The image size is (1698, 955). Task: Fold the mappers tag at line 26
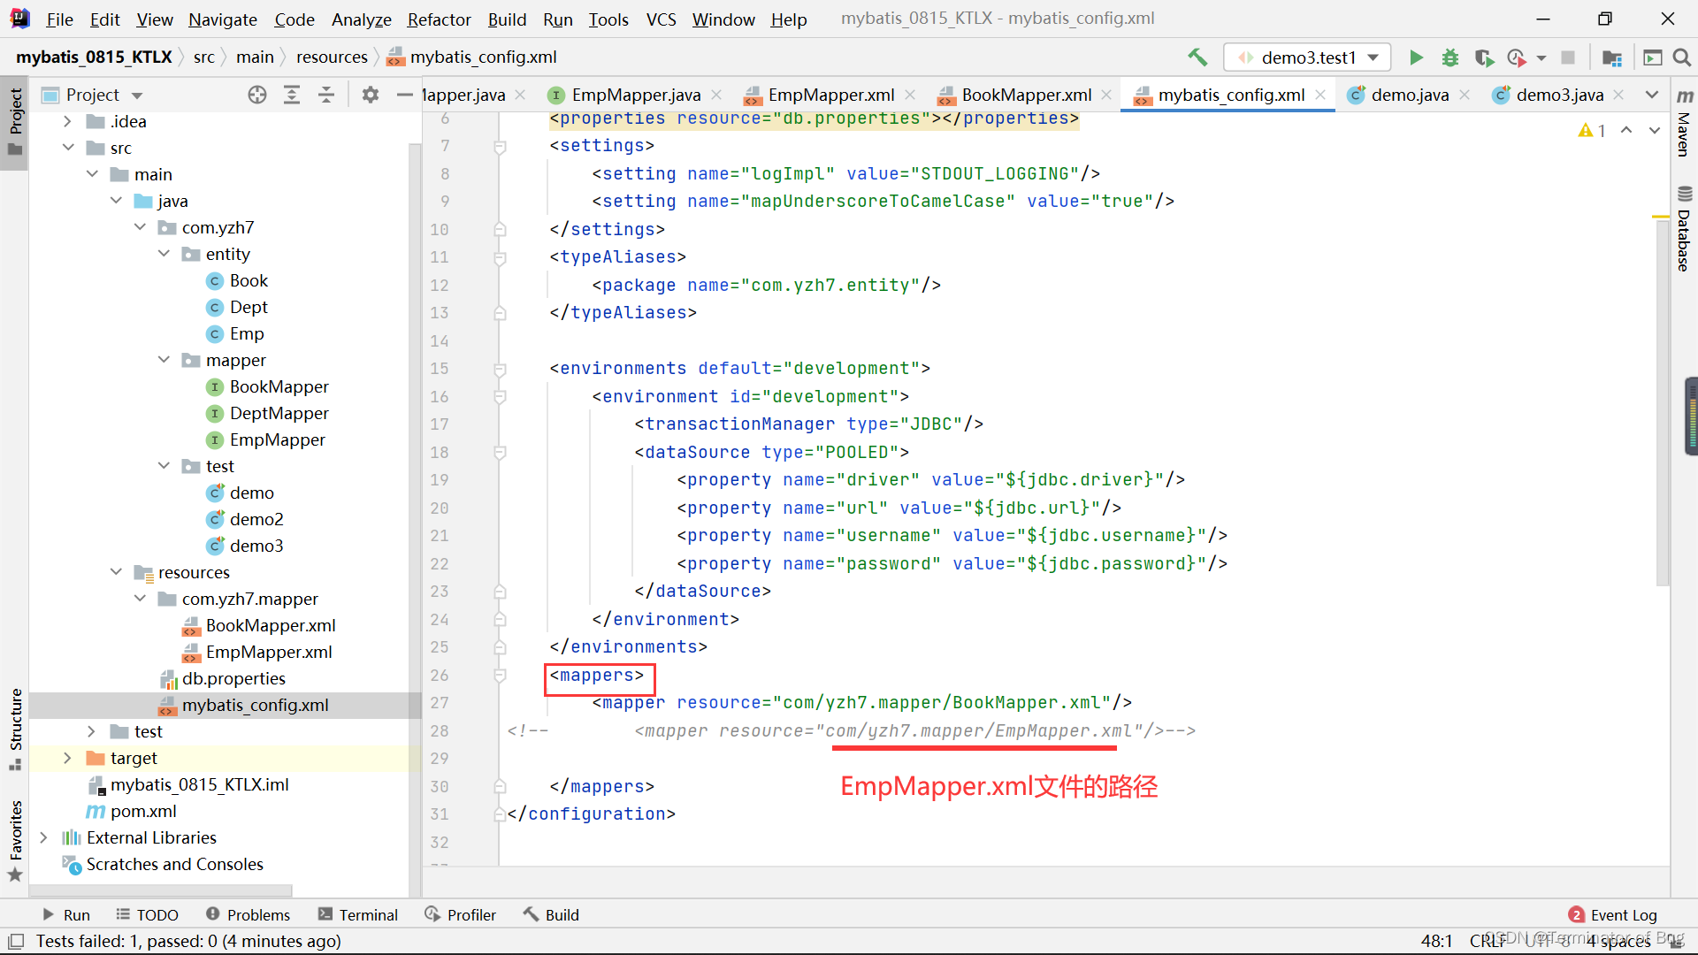[x=500, y=676]
